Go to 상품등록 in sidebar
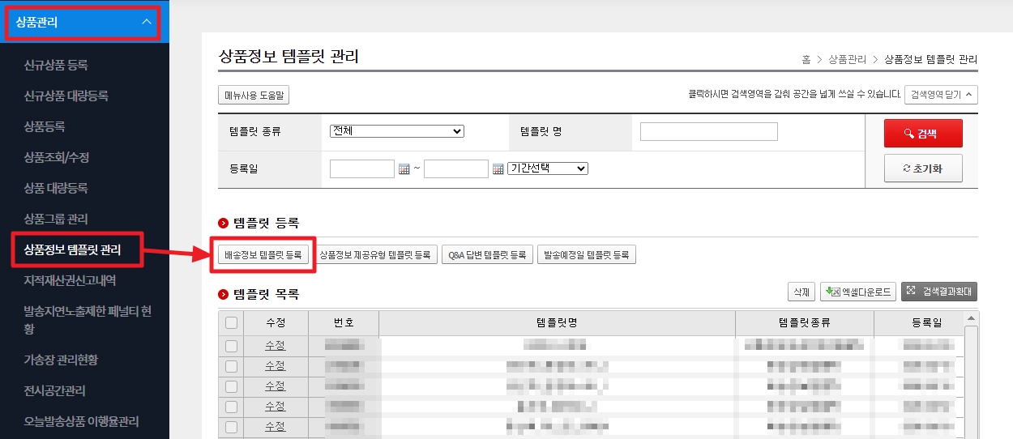The image size is (1013, 439). (45, 126)
